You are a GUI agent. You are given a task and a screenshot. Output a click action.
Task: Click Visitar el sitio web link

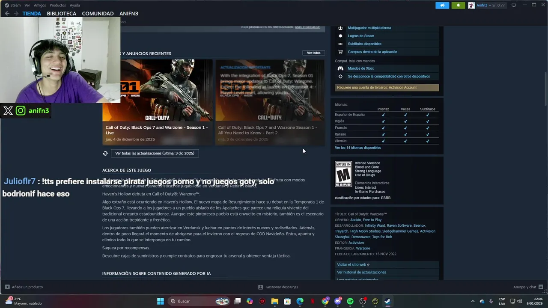click(353, 265)
